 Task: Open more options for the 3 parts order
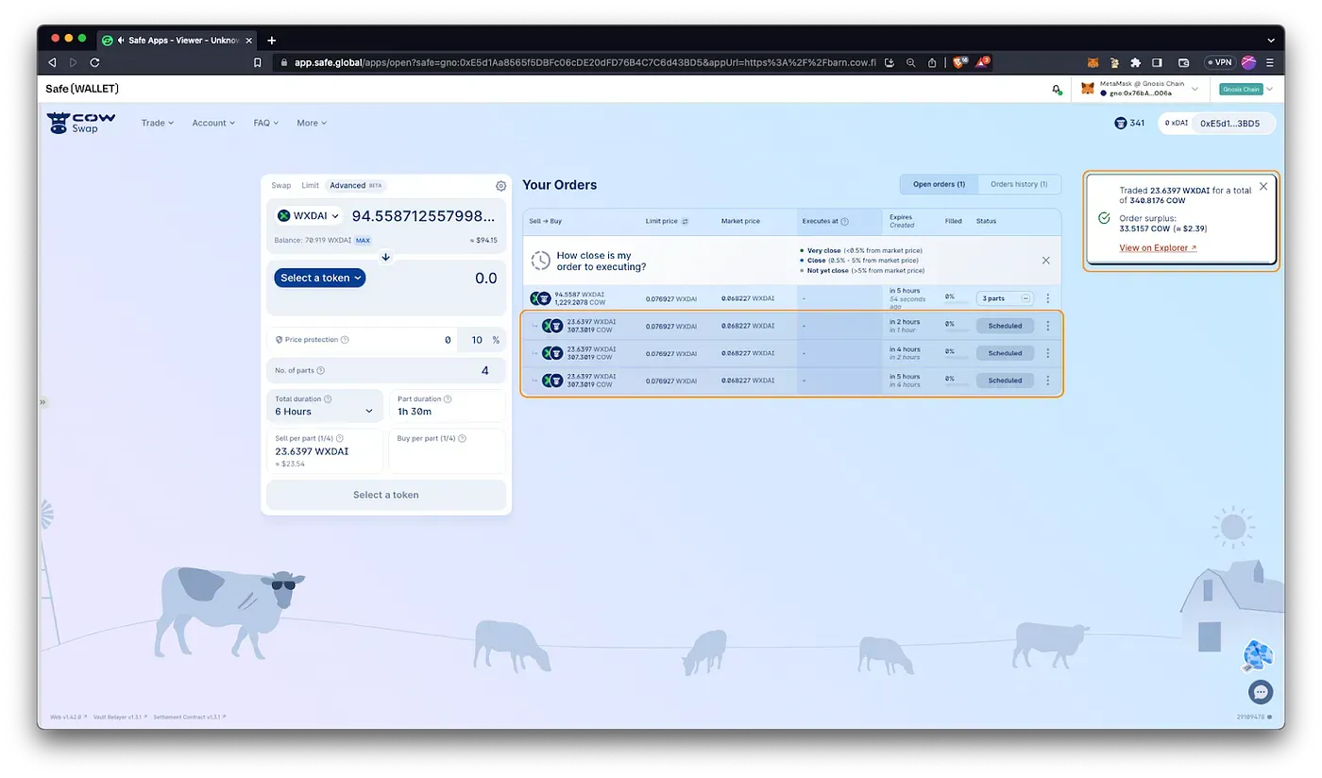[x=1047, y=298]
